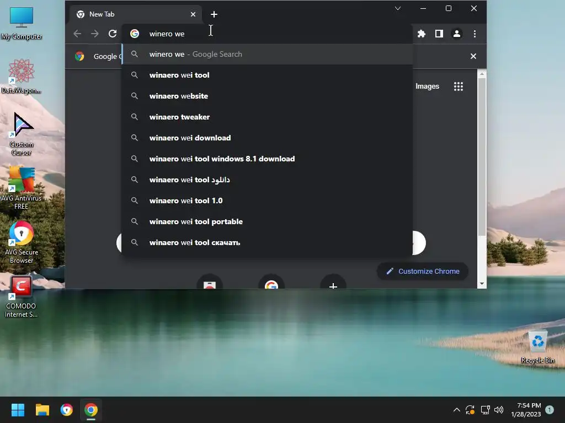
Task: Click search icon beside 'winaero website'
Action: pyautogui.click(x=135, y=96)
